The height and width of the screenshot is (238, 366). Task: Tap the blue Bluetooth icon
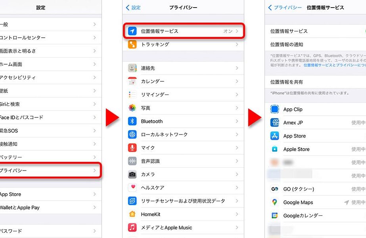tap(132, 121)
